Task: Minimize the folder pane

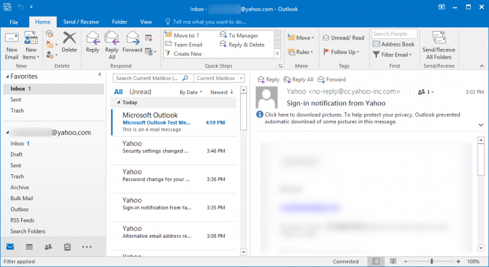Action: click(x=99, y=74)
